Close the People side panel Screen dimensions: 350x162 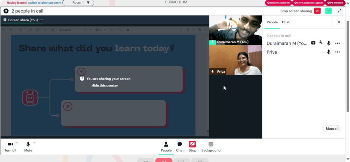[x=338, y=22]
